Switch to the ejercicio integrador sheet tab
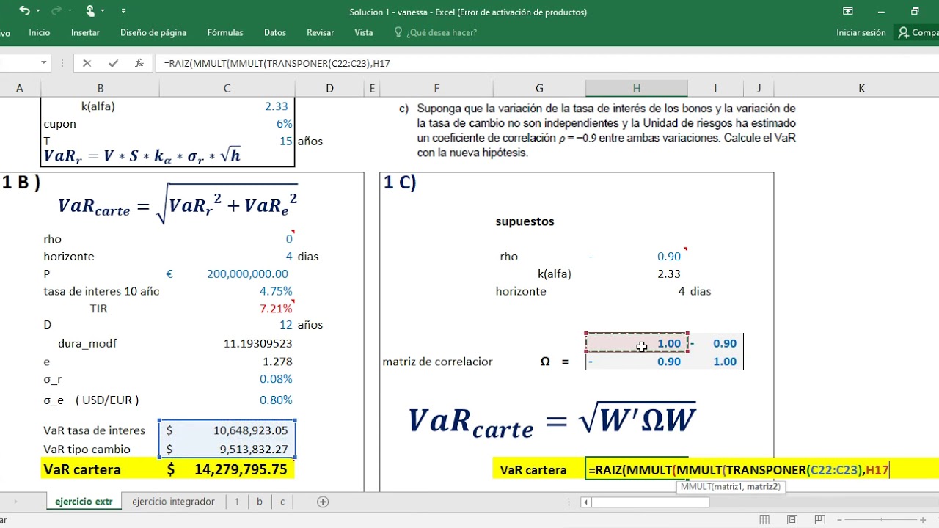This screenshot has height=528, width=939. click(x=173, y=502)
